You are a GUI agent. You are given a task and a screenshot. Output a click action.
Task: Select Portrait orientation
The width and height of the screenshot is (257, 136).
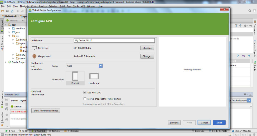tap(75, 78)
